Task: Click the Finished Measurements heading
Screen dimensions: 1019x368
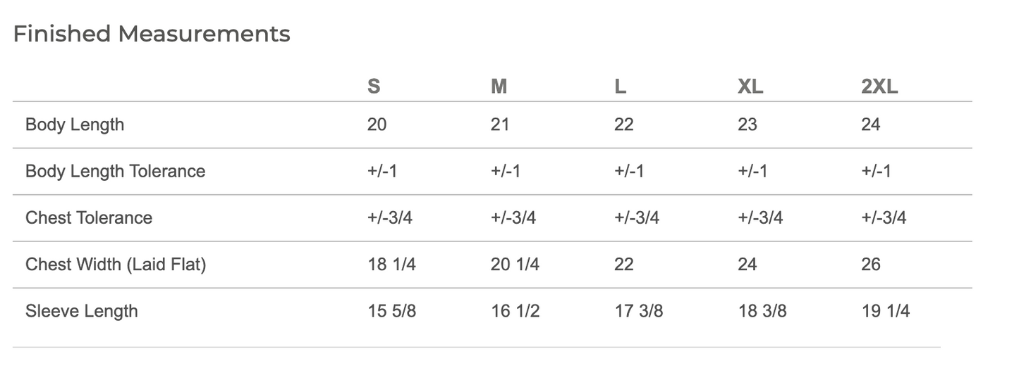Action: (152, 34)
